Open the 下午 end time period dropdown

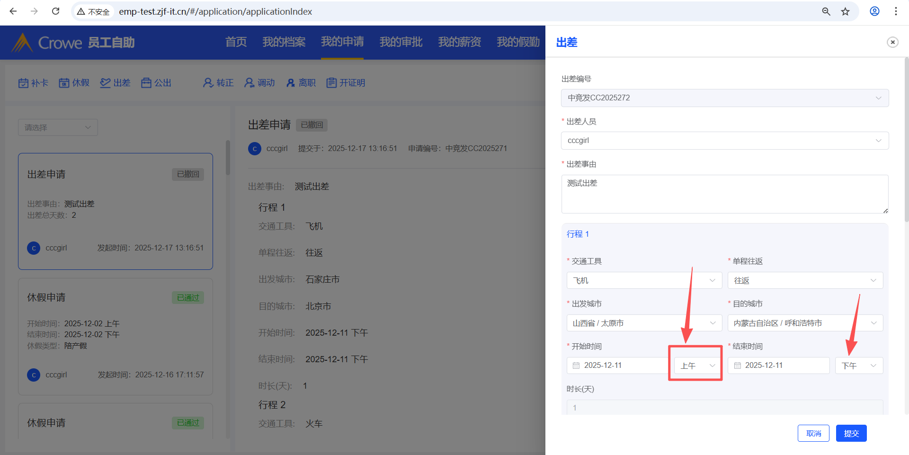coord(859,366)
